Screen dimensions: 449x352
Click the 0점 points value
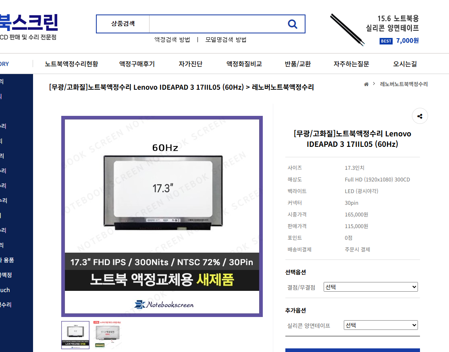348,238
